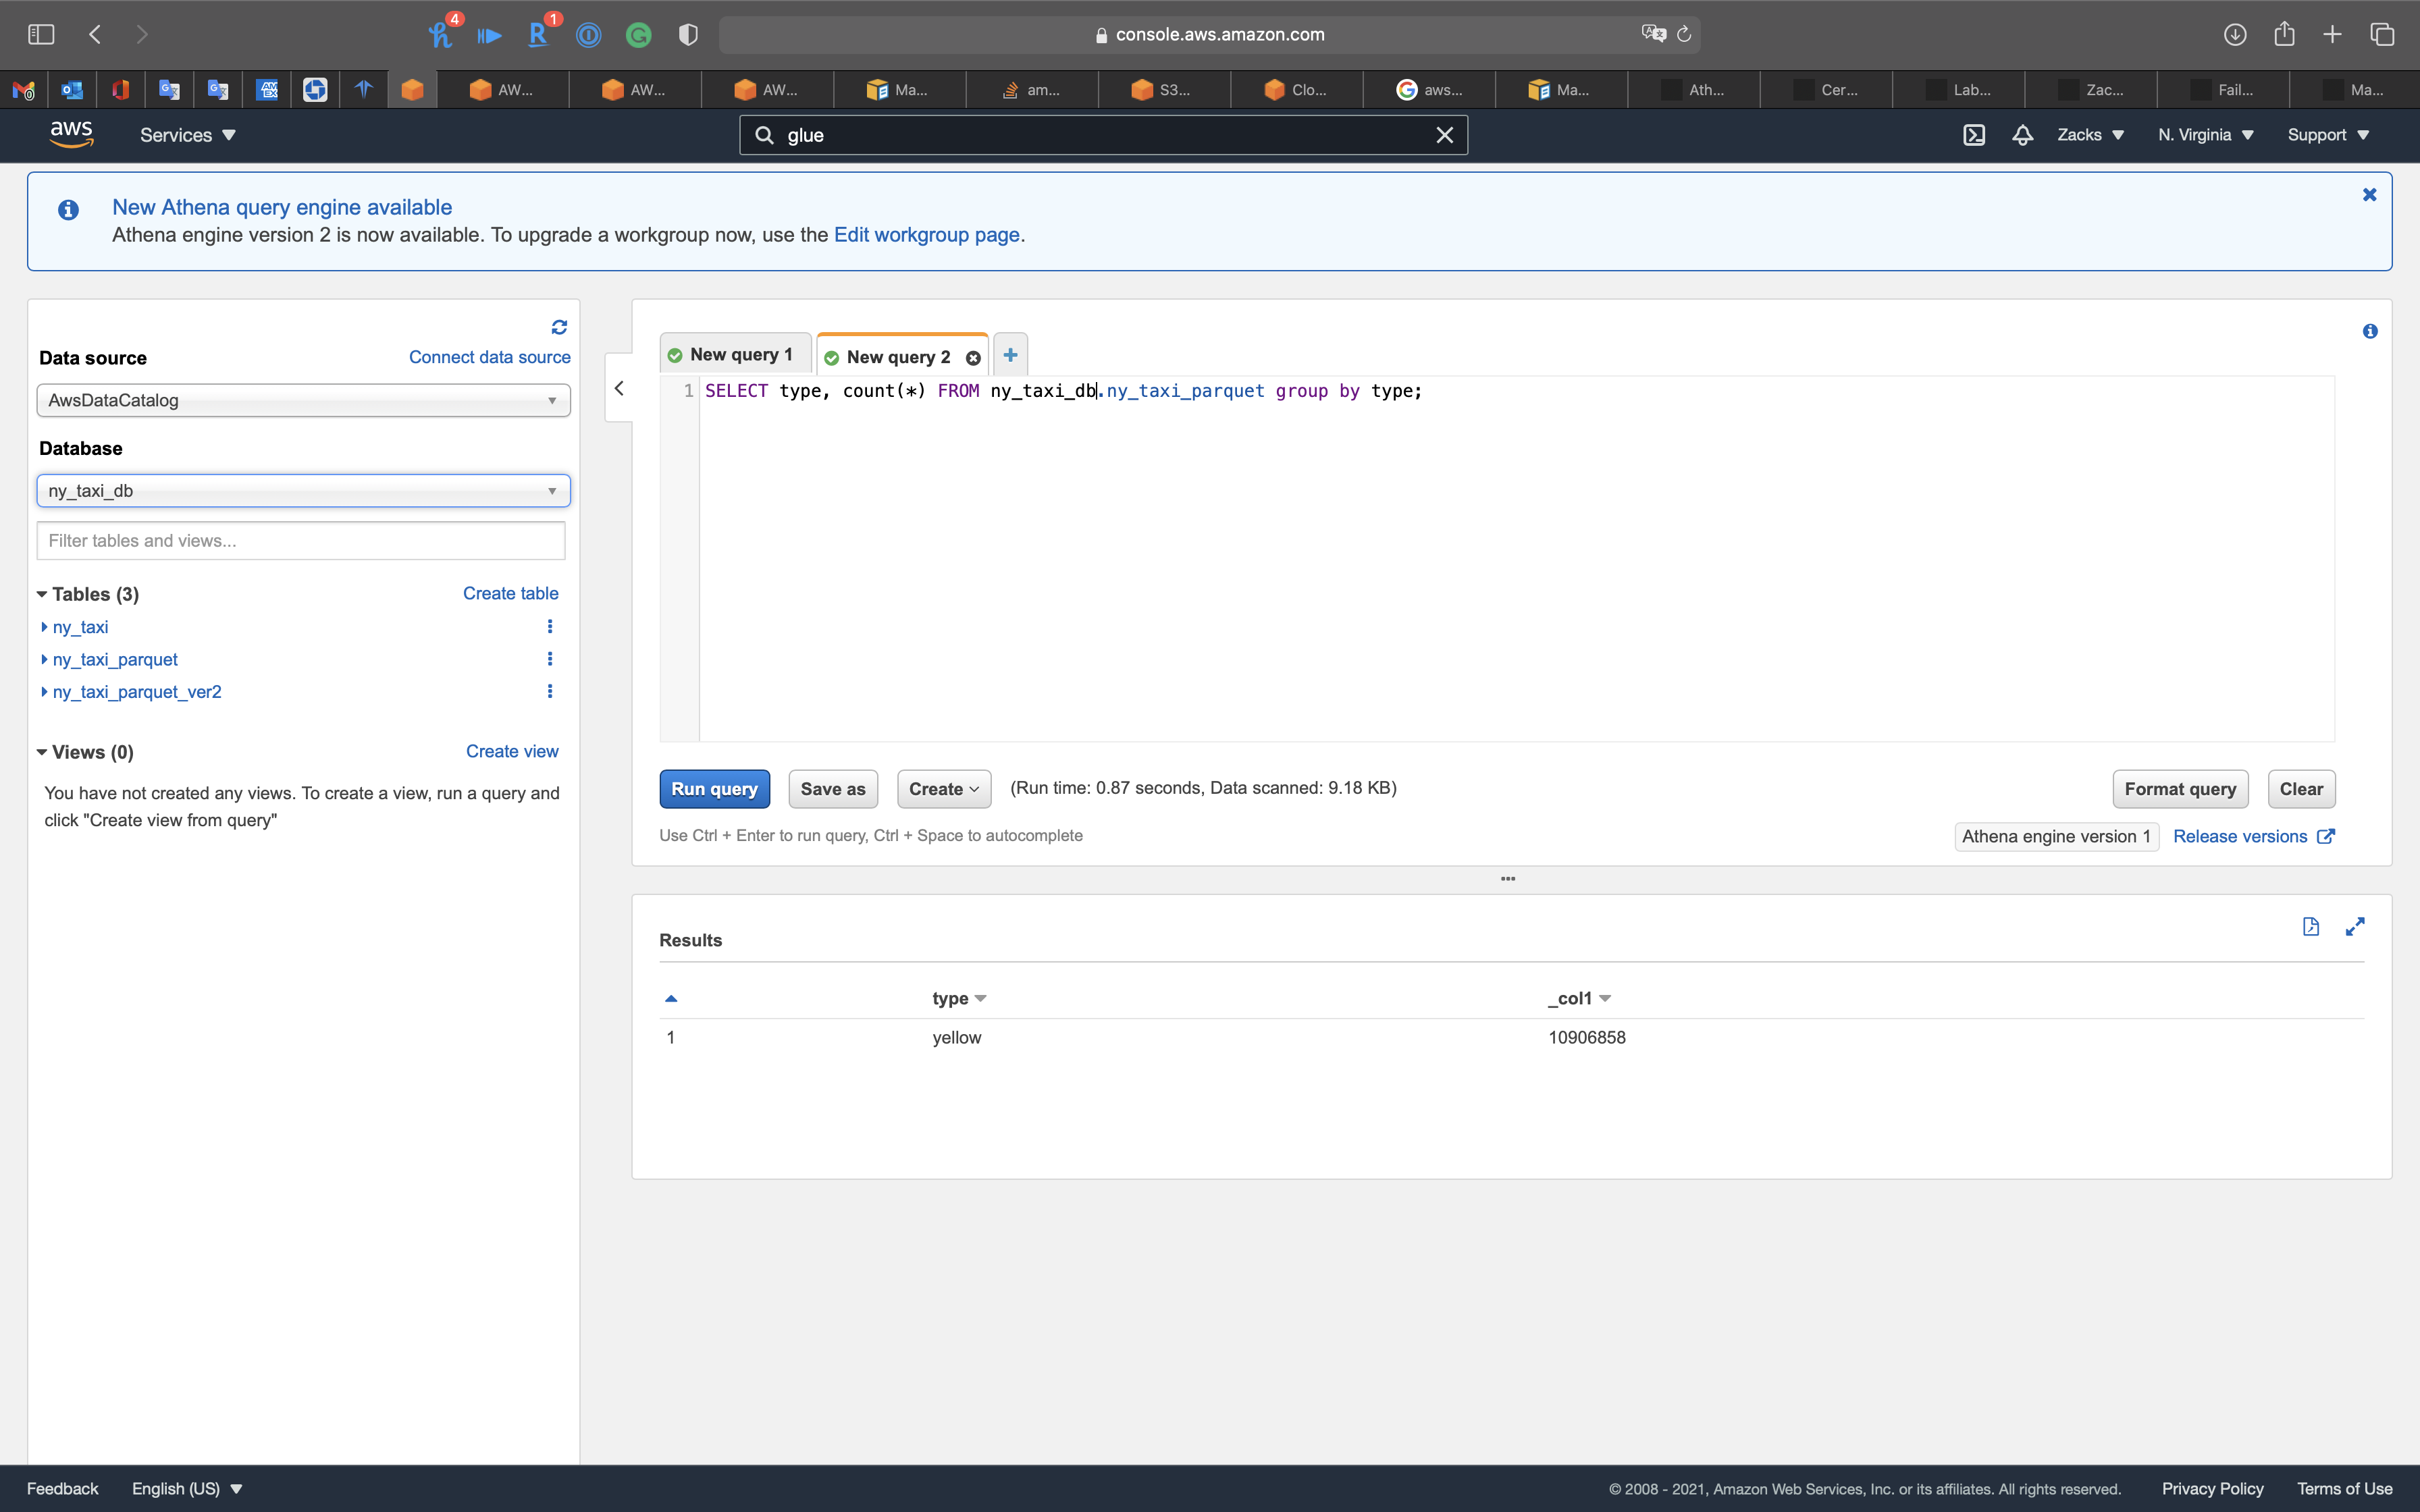This screenshot has height=1512, width=2420.
Task: Download query results file
Action: pyautogui.click(x=2310, y=927)
